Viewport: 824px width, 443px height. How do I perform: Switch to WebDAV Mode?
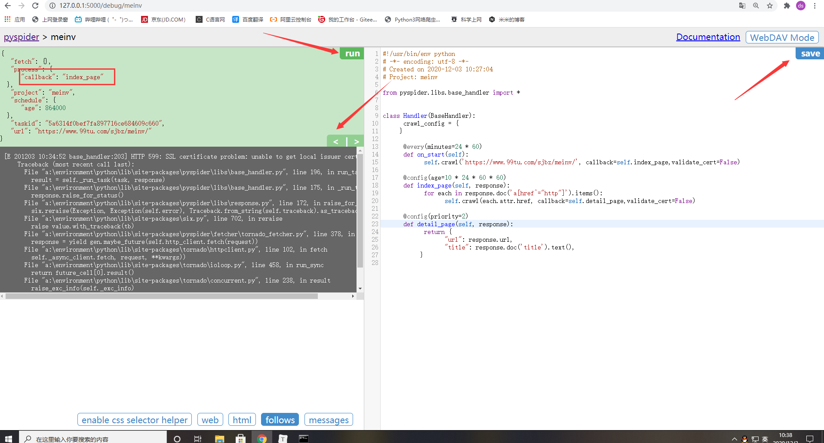point(782,37)
